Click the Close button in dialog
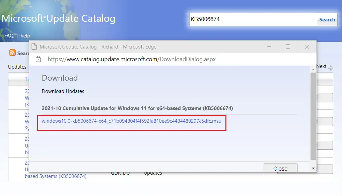Viewport: 342px width, 196px height. pos(280,168)
